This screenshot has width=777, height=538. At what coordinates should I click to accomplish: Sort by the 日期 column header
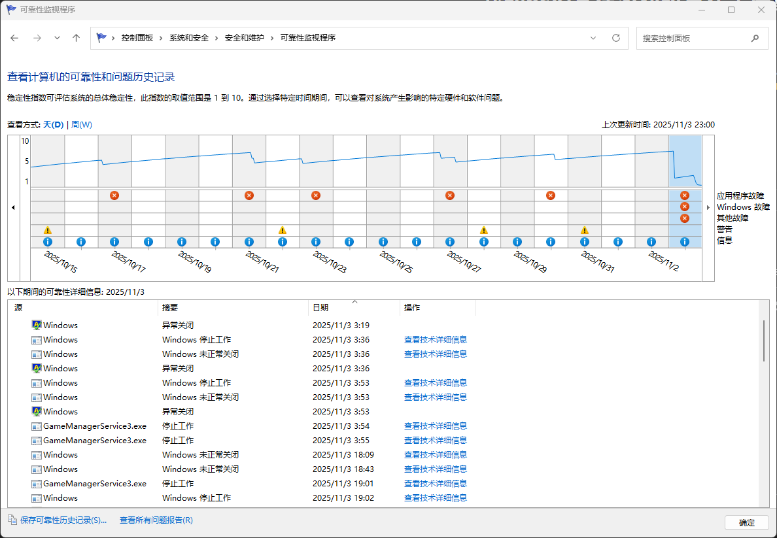pos(354,308)
